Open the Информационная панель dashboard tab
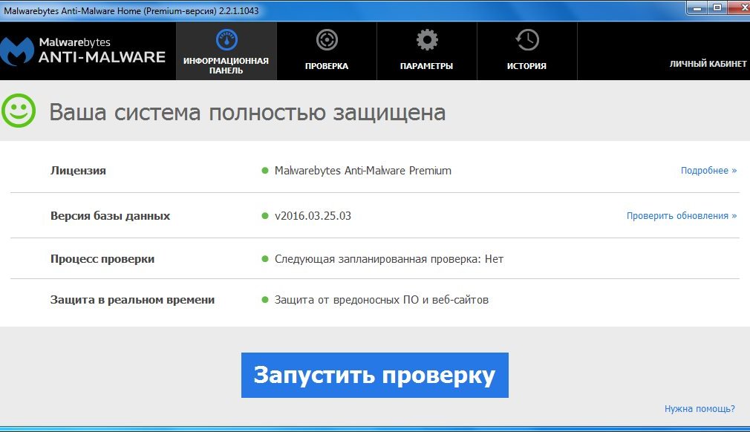 point(226,50)
